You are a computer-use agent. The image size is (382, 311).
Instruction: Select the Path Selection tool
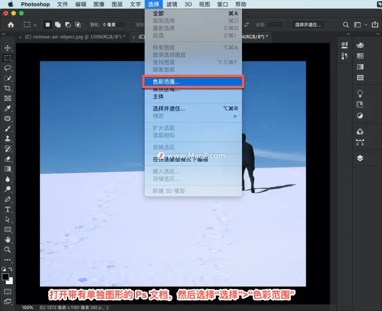coord(8,219)
